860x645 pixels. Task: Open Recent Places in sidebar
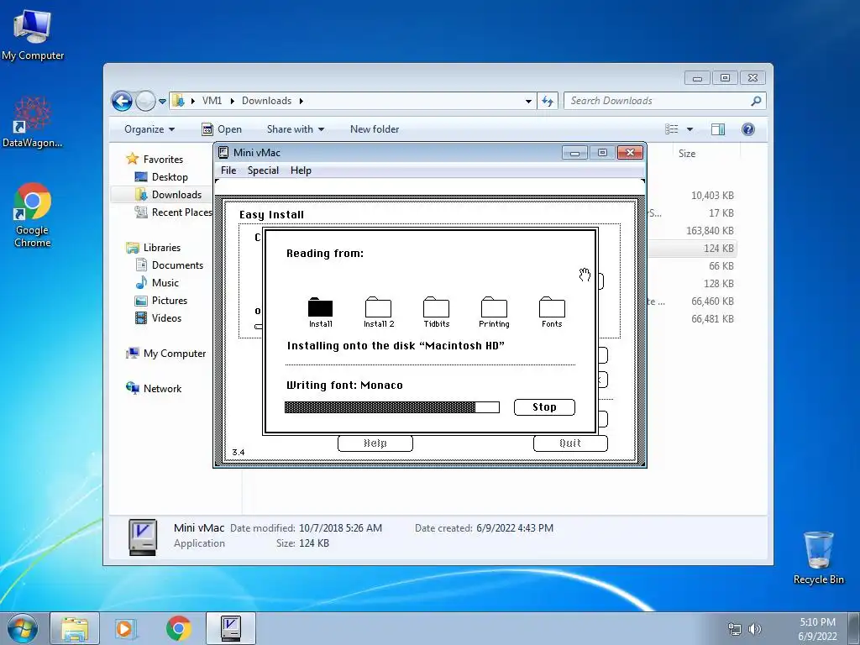point(173,212)
